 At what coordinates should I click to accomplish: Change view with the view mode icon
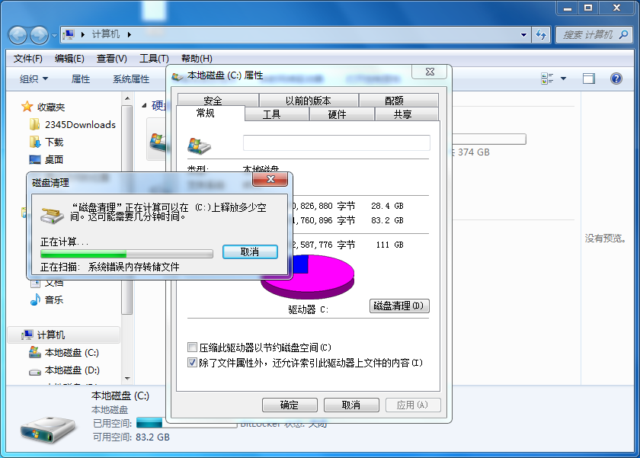tap(547, 78)
